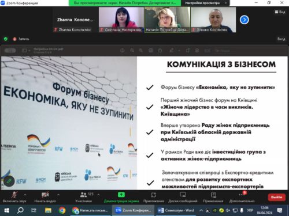Click green shield encryption info icon
Image resolution: width=289 pixels, height=216 pixels.
(6, 39)
